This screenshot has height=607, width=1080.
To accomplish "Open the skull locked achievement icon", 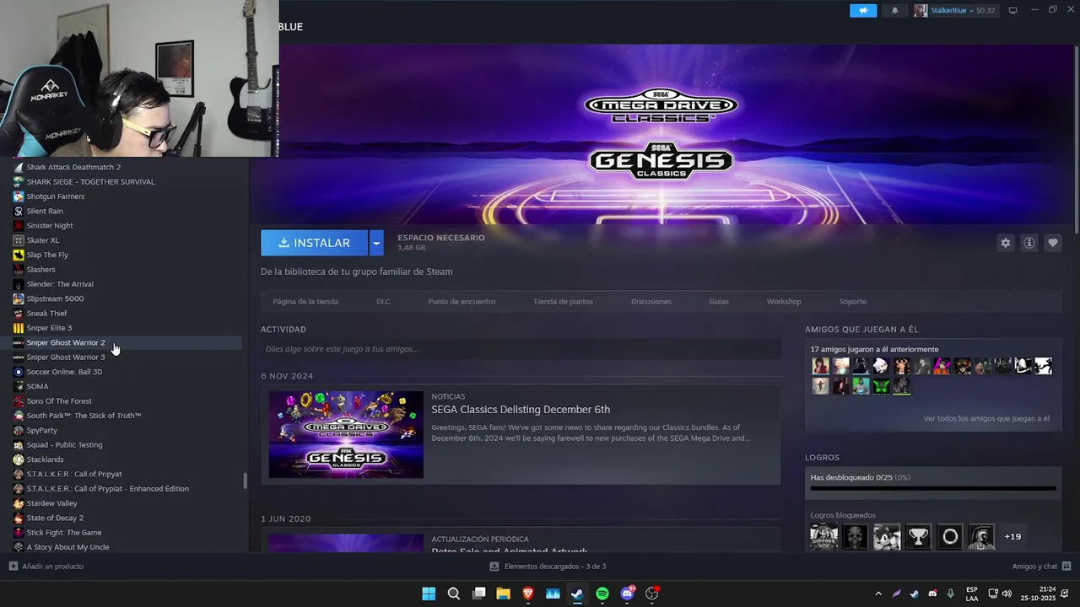I will point(856,536).
